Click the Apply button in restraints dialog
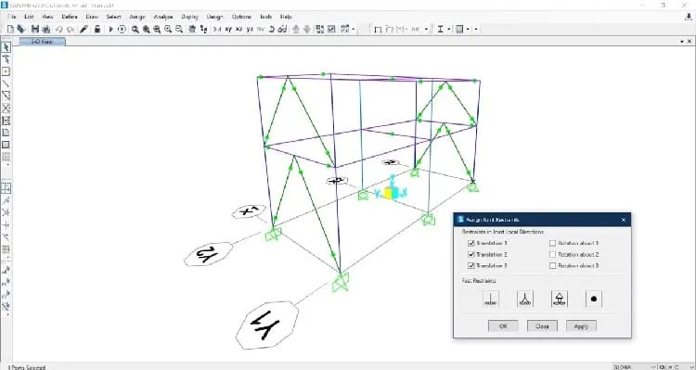This screenshot has width=696, height=370. [581, 326]
